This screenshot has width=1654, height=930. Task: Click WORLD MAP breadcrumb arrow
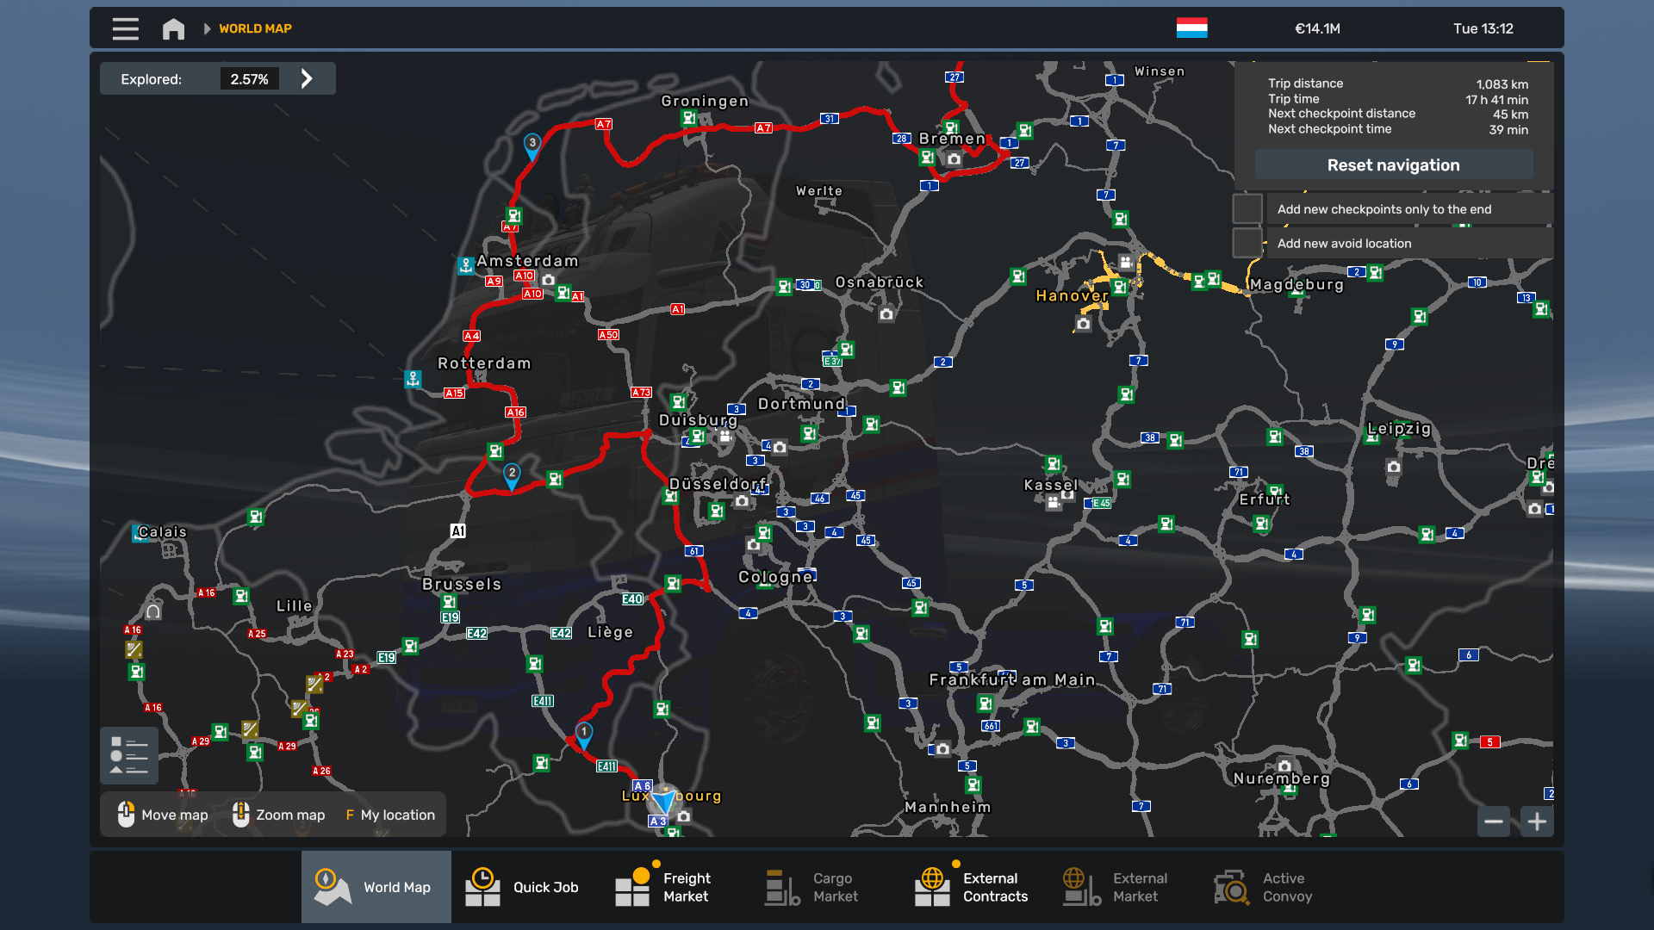pyautogui.click(x=207, y=28)
